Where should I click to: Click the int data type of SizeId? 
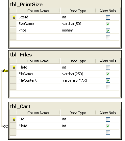(78, 17)
